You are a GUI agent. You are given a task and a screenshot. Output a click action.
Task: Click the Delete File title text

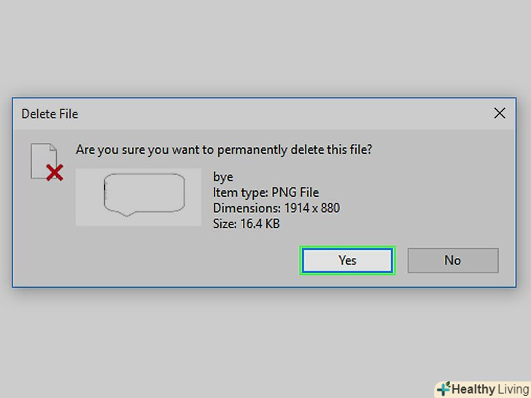[x=50, y=114]
